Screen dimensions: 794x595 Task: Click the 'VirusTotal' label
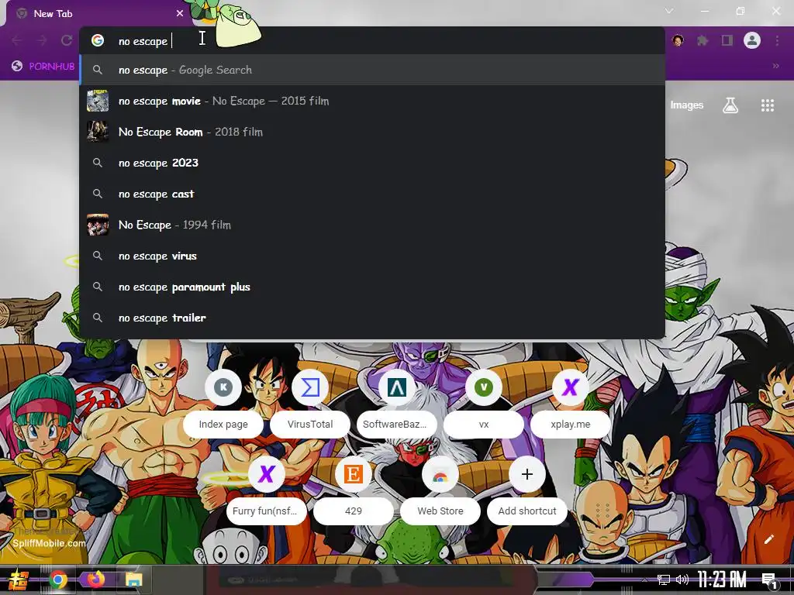pyautogui.click(x=310, y=424)
